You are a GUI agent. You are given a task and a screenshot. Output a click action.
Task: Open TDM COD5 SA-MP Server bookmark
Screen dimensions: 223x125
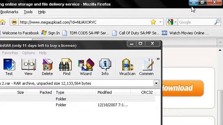(86, 33)
